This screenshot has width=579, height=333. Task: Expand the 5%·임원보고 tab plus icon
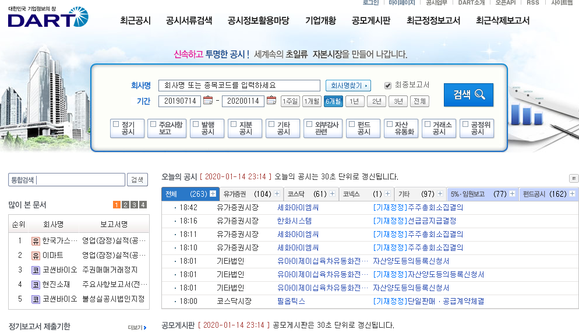tap(512, 193)
